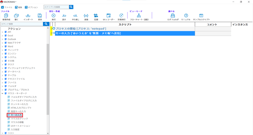
Task: Click the 保存 (Save) icon
Action: click(40, 15)
